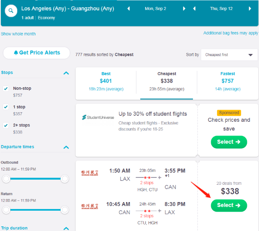This screenshot has width=259, height=231.
Task: Click the Outbound slider left handle
Action: point(6,179)
